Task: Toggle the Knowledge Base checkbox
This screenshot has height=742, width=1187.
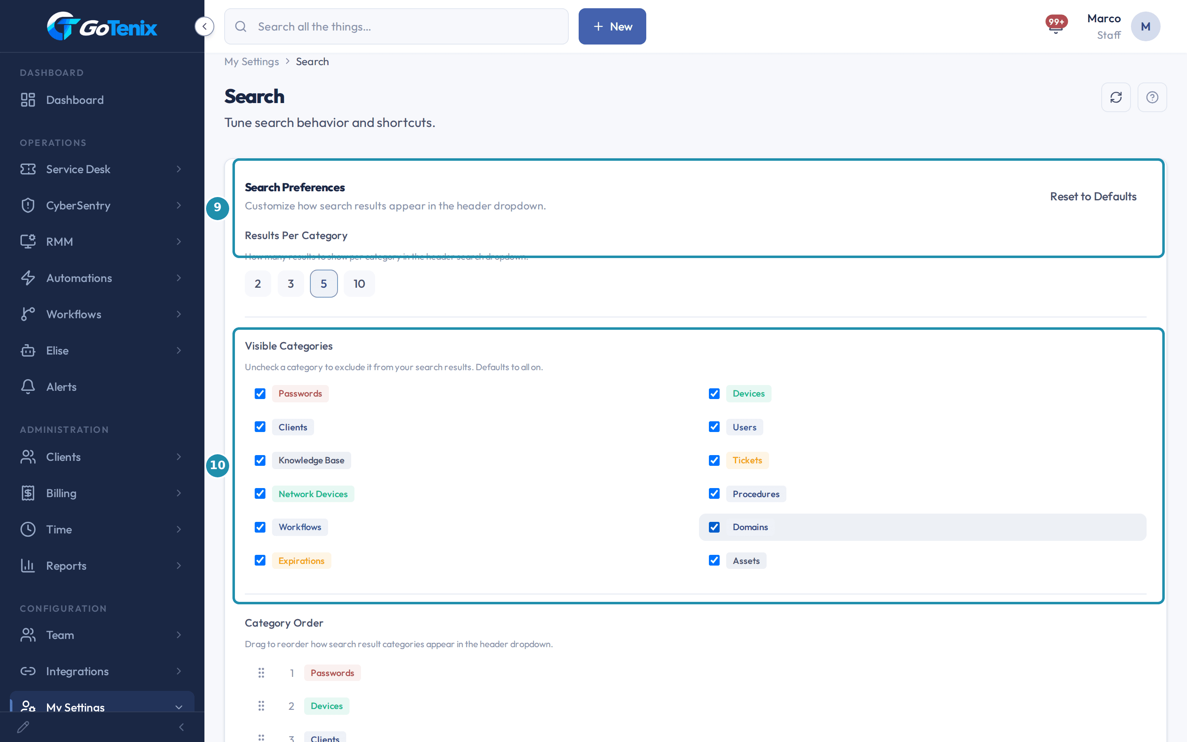Action: (260, 460)
